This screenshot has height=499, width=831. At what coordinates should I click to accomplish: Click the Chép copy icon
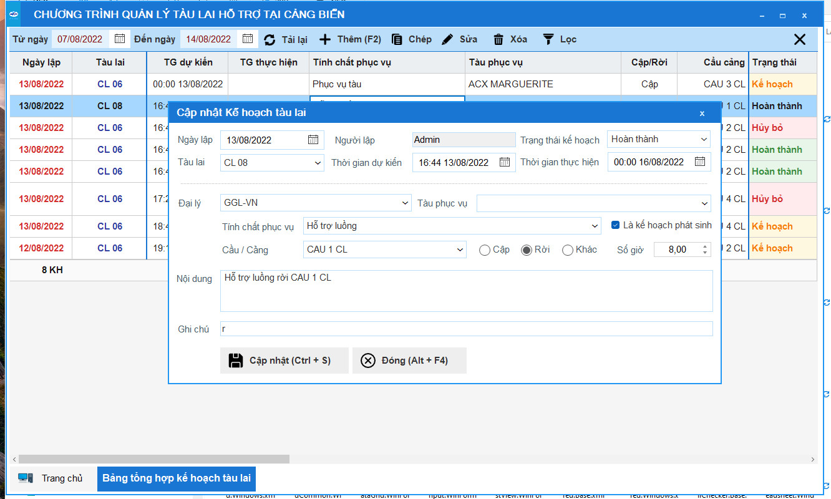coord(397,40)
